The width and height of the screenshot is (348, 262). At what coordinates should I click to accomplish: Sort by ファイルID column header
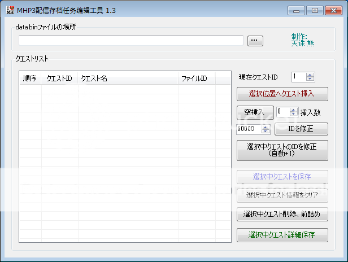click(197, 78)
